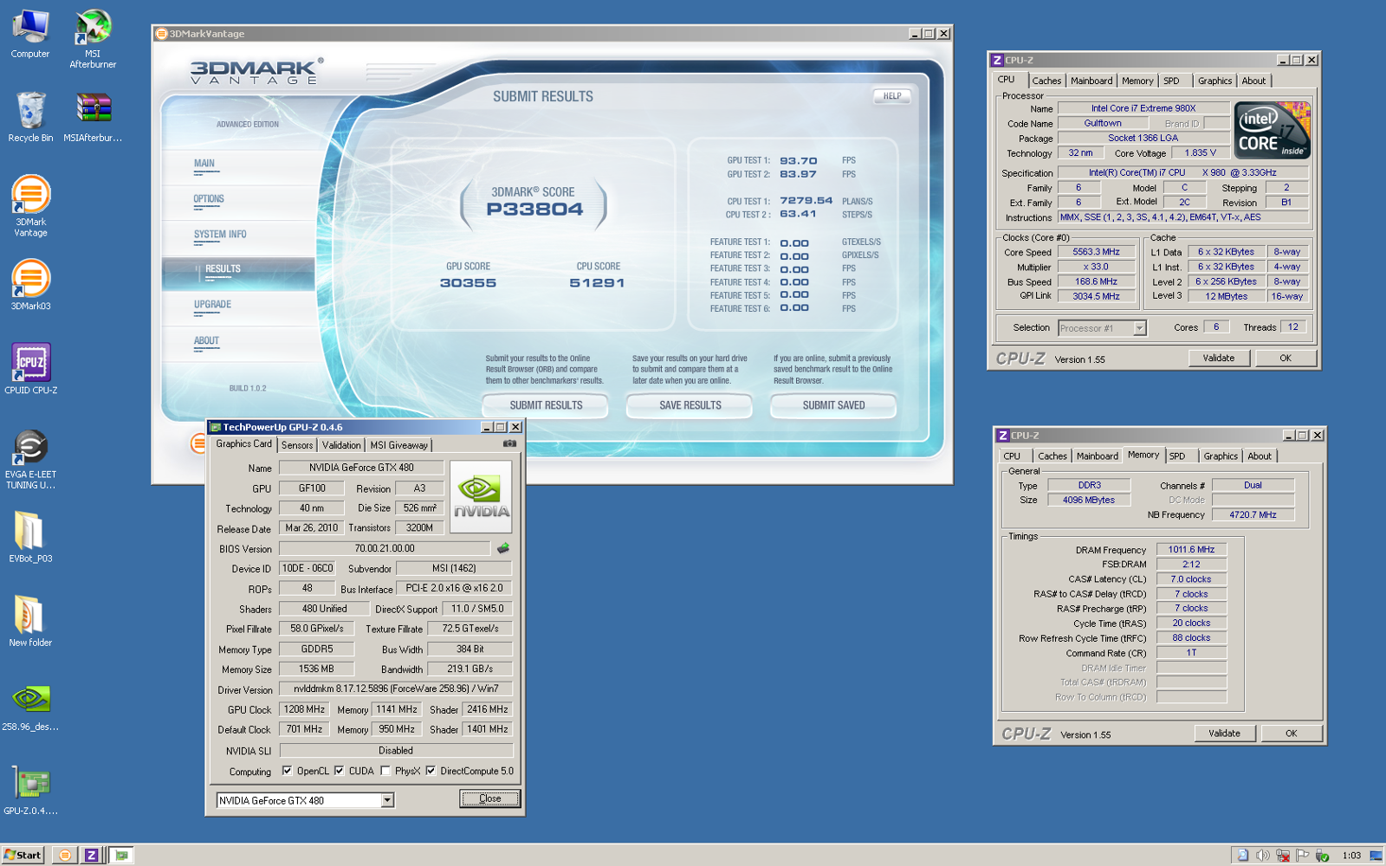Click the Help button in 3DMark Vantage
Viewport: 1386px width, 866px height.
point(892,96)
